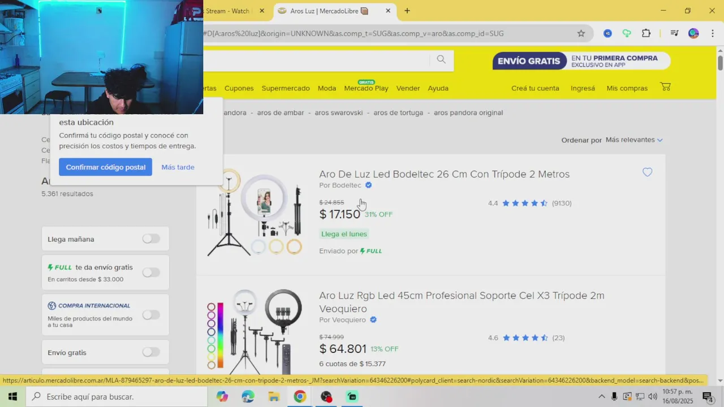The height and width of the screenshot is (407, 724).
Task: Click the Bodeltec verified seller badge
Action: pyautogui.click(x=369, y=185)
